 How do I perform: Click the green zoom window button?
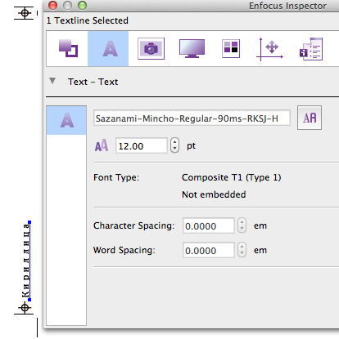[x=82, y=5]
